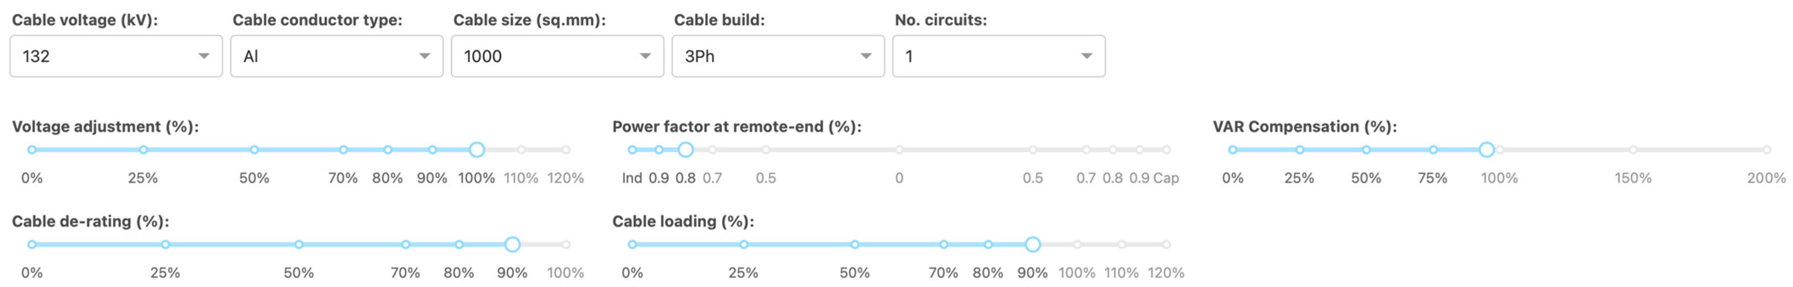Viewport: 1793px width, 287px height.
Task: Click the Voltage adjustment 100% slider handle
Action: tap(477, 149)
